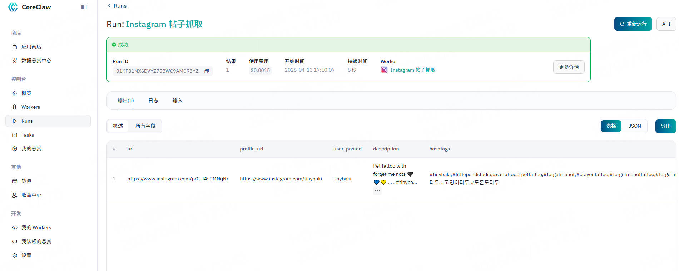Switch output view to JSON

point(635,126)
